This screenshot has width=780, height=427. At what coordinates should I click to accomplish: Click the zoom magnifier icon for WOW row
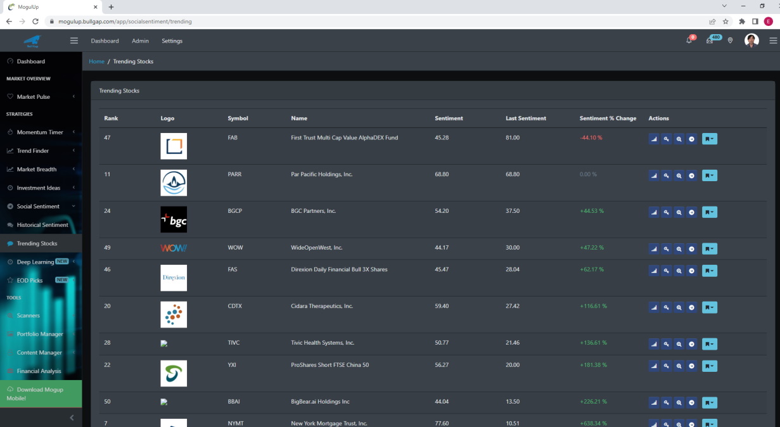[x=679, y=249]
